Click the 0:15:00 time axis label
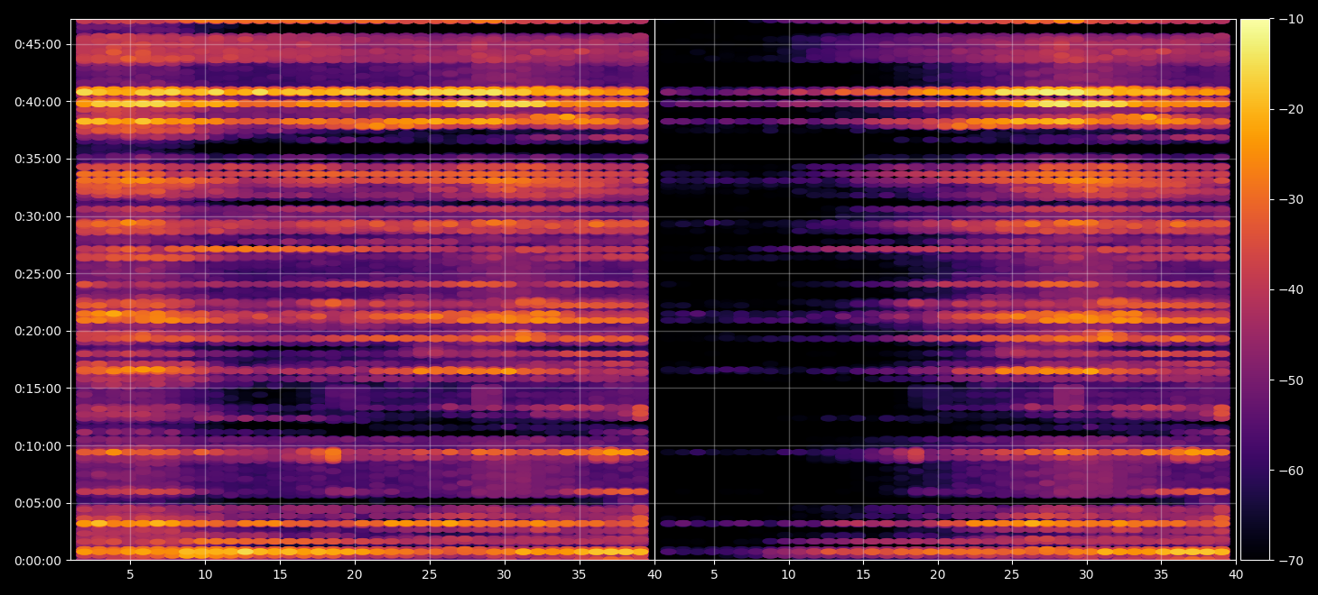Viewport: 1318px width, 595px height. (37, 389)
